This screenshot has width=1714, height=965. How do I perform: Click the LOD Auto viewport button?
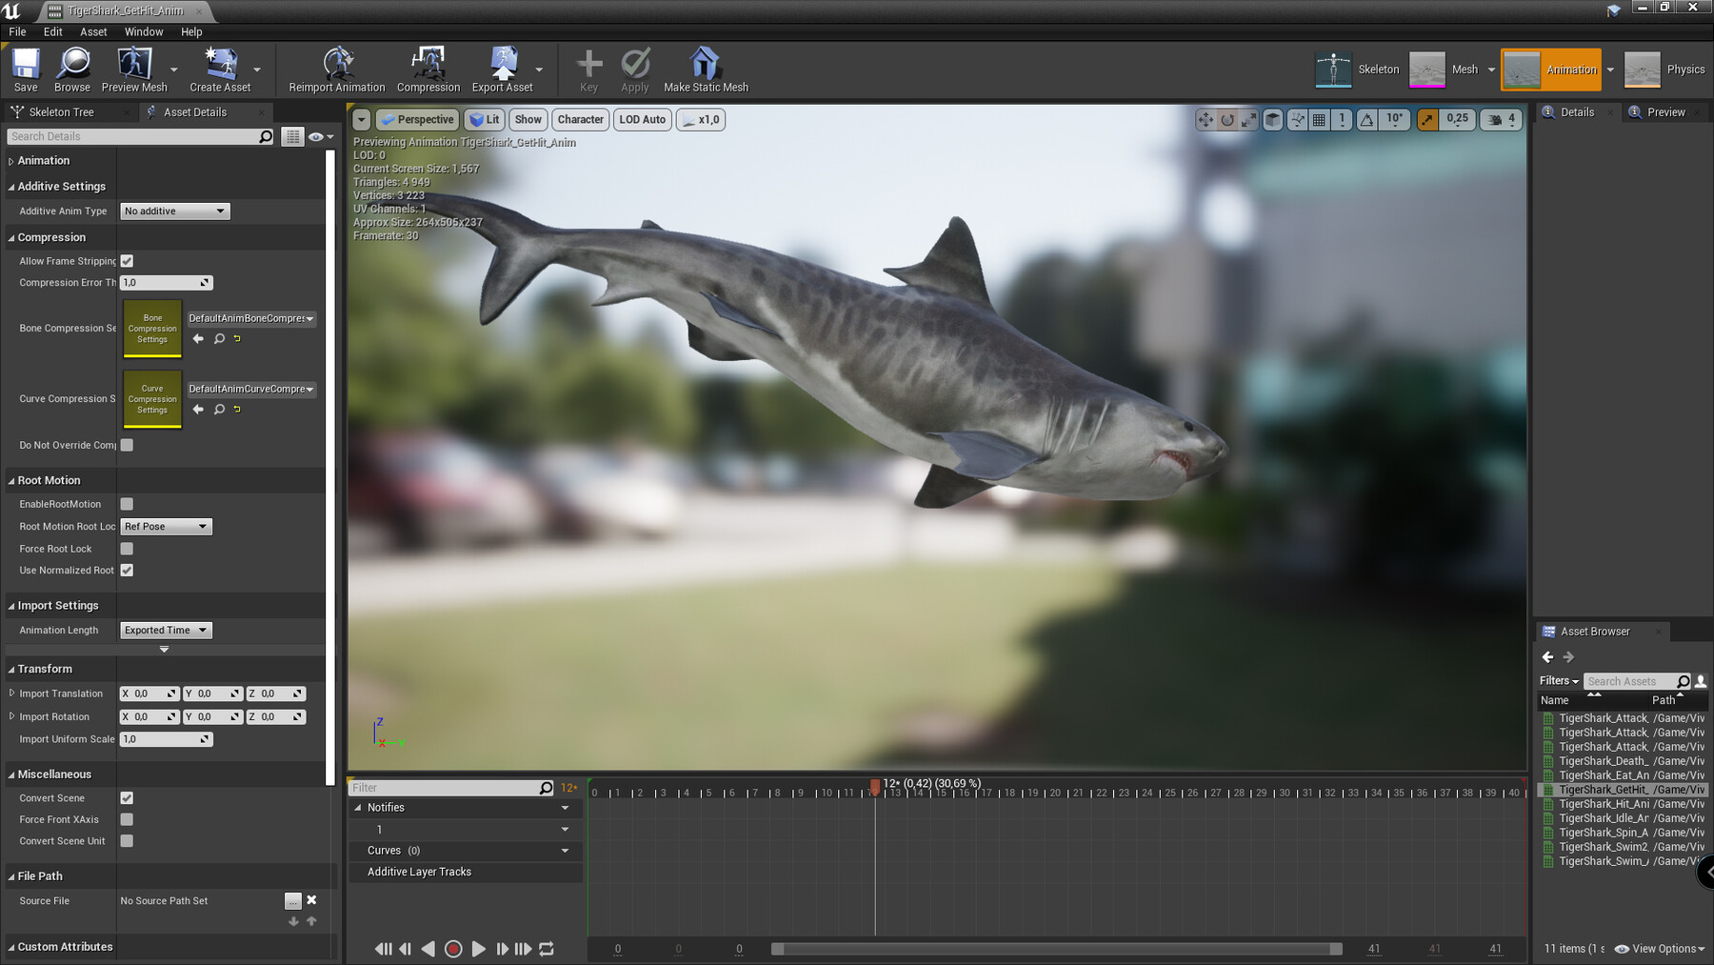point(642,119)
